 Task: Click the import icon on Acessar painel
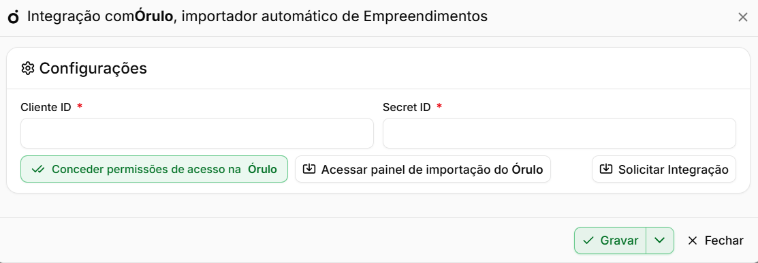[309, 169]
